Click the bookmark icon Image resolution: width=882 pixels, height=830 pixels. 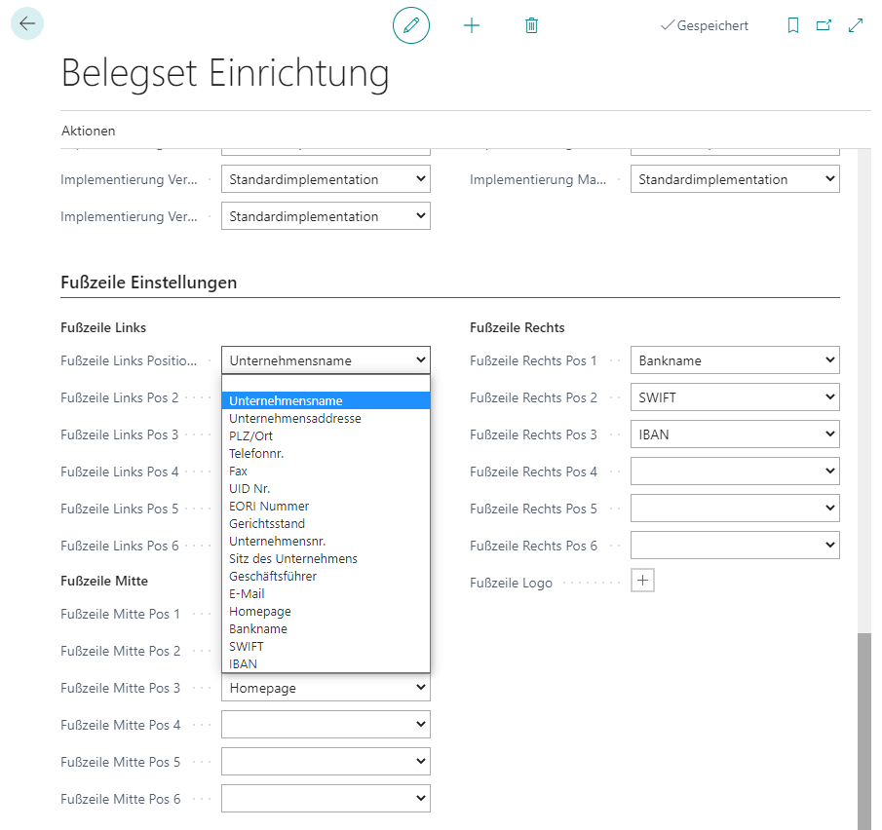pos(793,25)
